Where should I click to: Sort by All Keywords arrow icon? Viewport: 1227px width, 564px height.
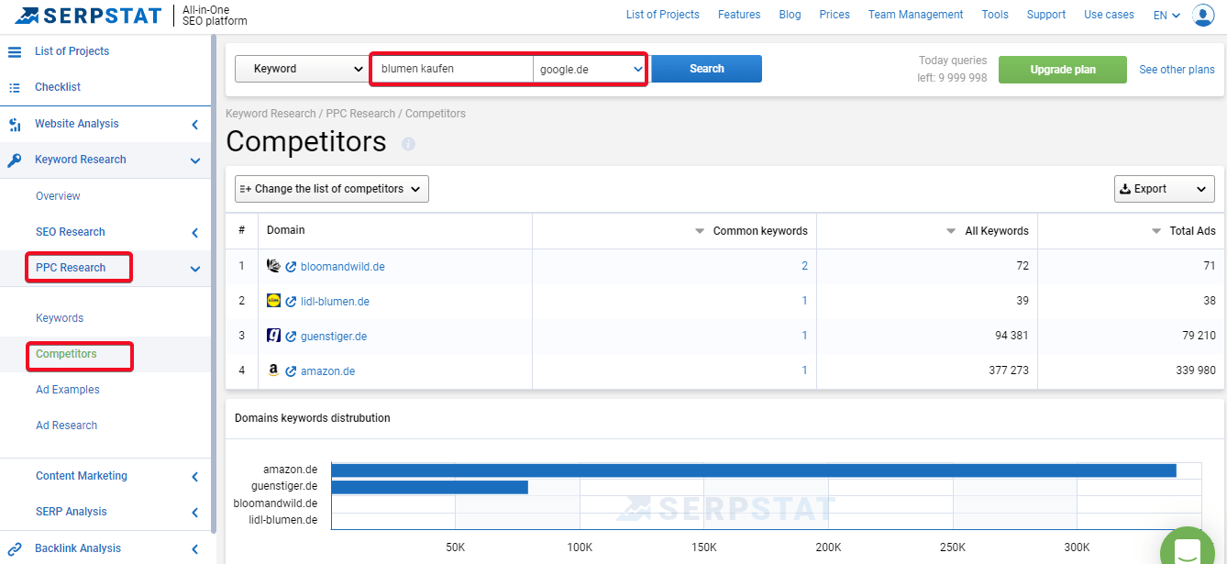tap(951, 231)
